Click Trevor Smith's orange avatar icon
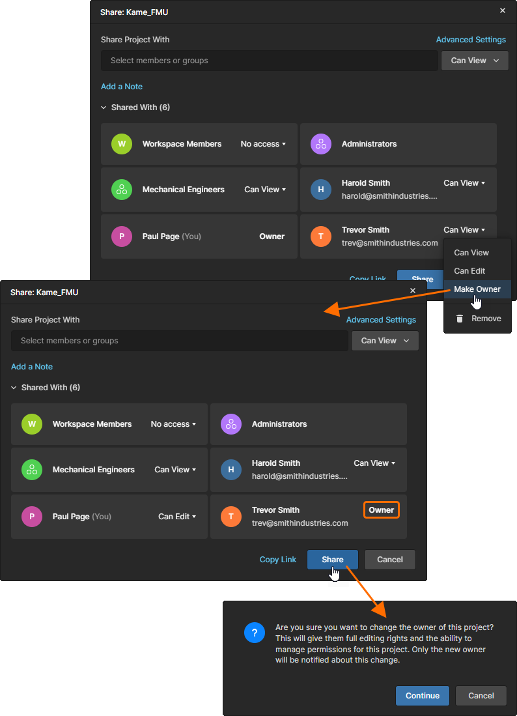 click(231, 516)
